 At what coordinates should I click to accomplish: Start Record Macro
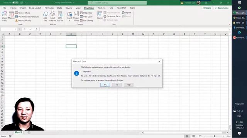(x=23, y=13)
